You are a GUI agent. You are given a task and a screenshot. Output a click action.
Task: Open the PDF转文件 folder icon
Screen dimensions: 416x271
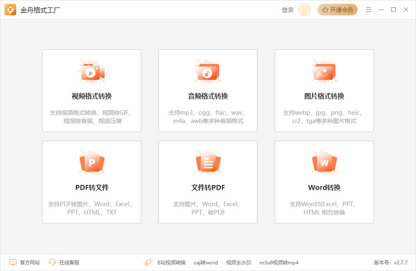point(91,163)
